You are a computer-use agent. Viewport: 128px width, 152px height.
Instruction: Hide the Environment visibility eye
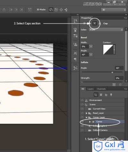(x=82, y=100)
